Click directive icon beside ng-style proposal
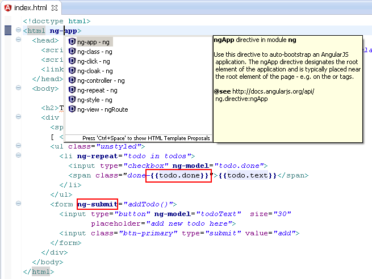Screen dimensions: 372x279 click(x=72, y=99)
